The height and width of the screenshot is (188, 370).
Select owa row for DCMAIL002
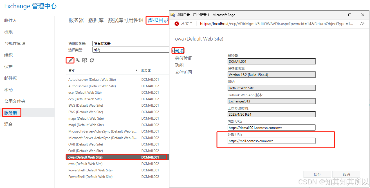(118, 164)
